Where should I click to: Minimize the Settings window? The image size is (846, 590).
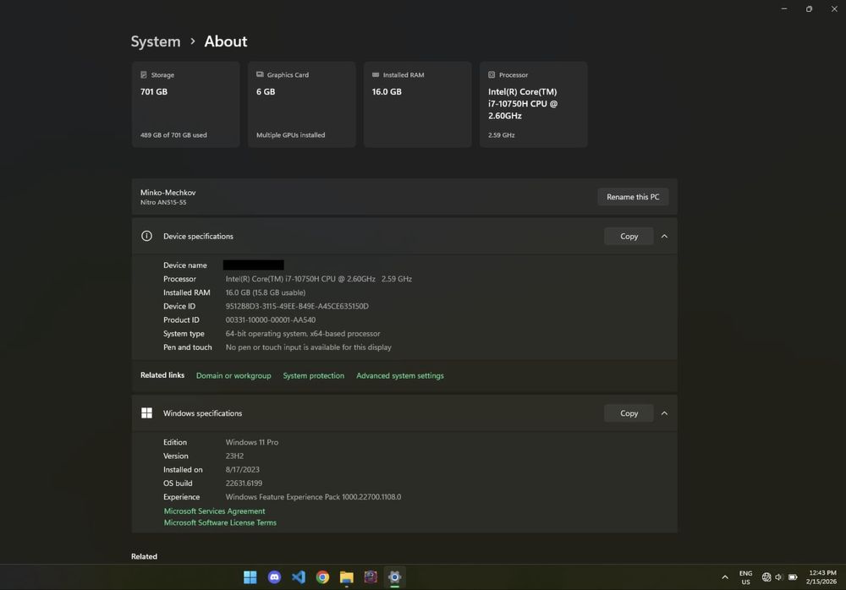point(784,8)
